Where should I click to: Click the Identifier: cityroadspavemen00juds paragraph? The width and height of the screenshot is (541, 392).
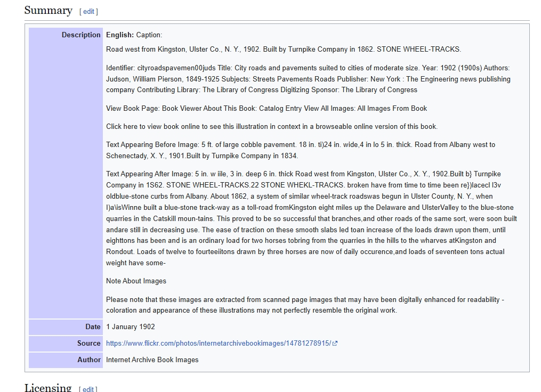click(x=308, y=79)
